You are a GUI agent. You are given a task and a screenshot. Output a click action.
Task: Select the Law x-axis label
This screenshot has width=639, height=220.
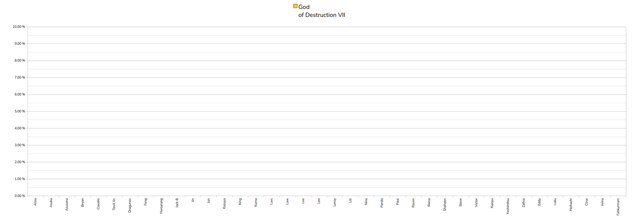(287, 201)
